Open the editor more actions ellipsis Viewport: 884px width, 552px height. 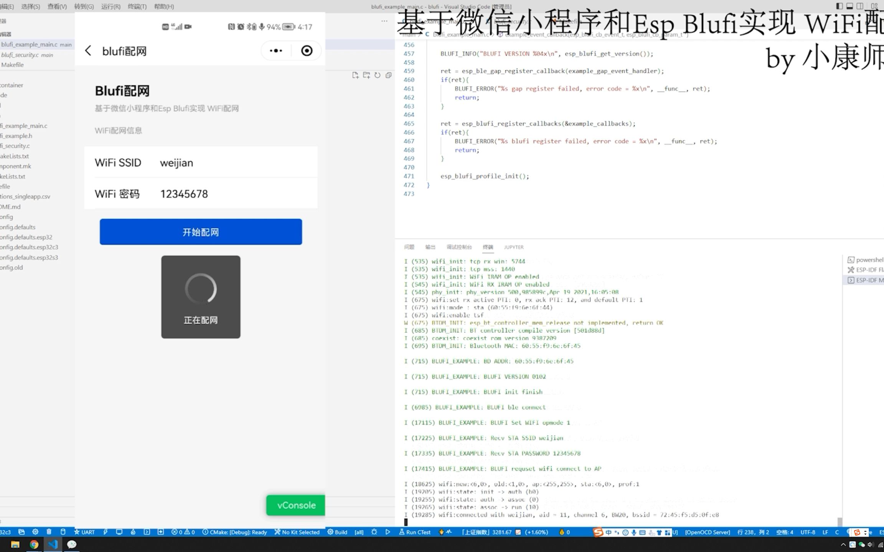click(384, 21)
